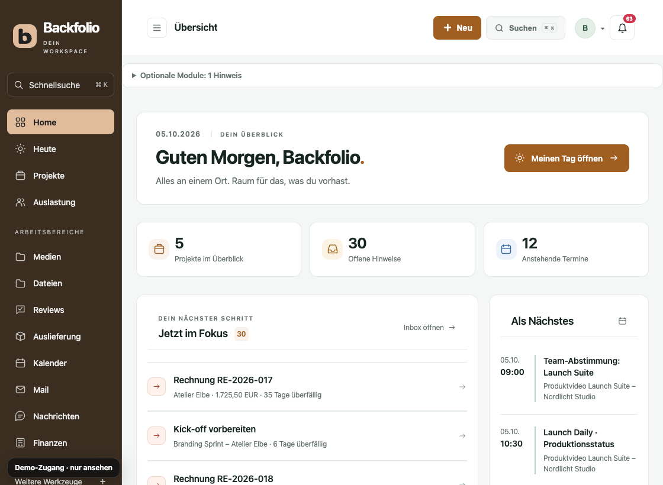The image size is (663, 485).
Task: Open Heute in the sidebar
Action: click(60, 148)
